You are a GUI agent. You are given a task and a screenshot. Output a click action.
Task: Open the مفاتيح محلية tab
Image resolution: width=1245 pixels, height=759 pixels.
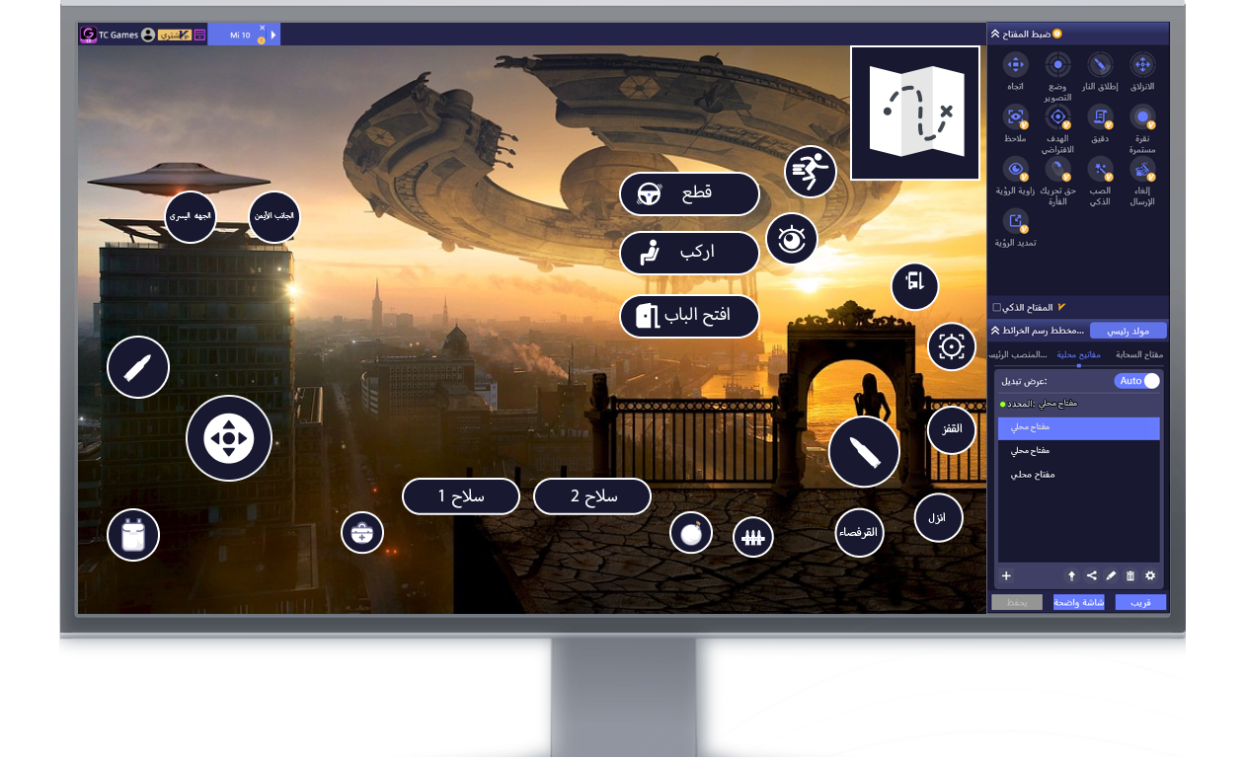pos(1078,354)
